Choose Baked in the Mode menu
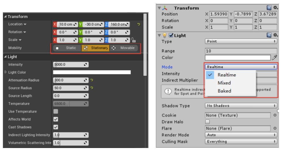This screenshot has height=152, width=283. [x=224, y=91]
